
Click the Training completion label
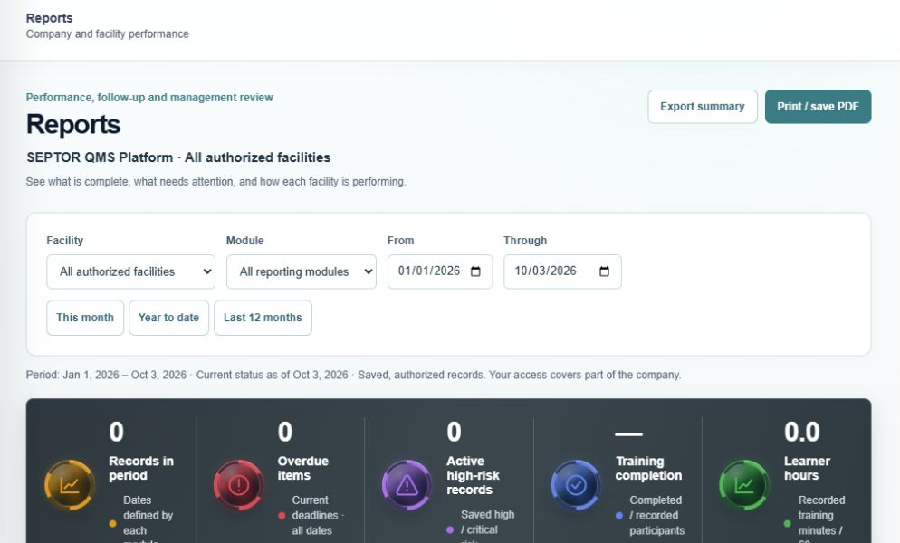pos(648,469)
